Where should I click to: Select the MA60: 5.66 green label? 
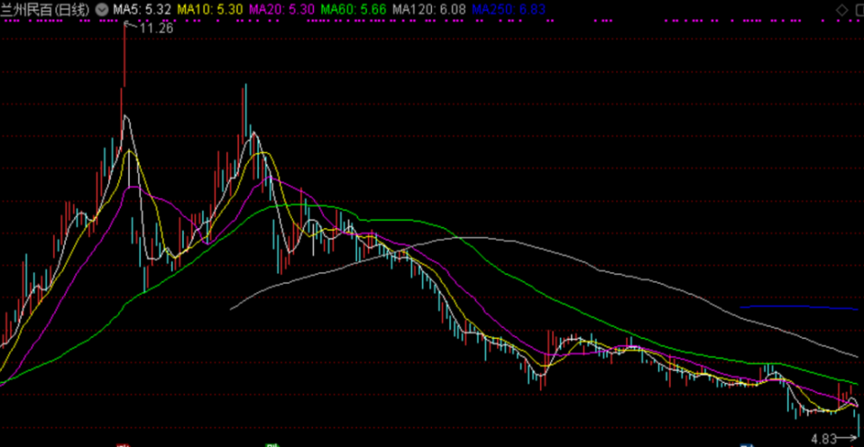[353, 10]
